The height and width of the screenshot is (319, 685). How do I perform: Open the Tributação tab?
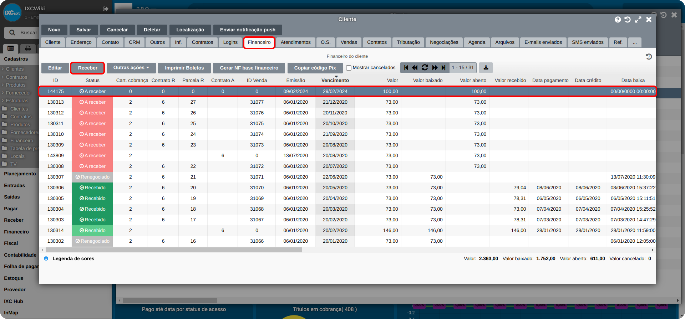pos(408,42)
